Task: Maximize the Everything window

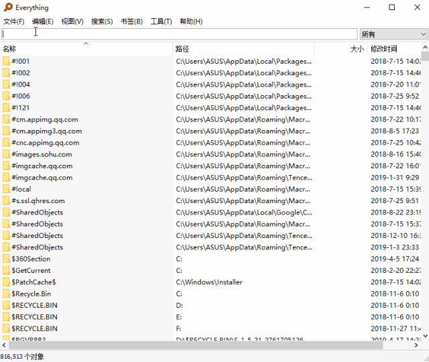Action: pyautogui.click(x=391, y=7)
